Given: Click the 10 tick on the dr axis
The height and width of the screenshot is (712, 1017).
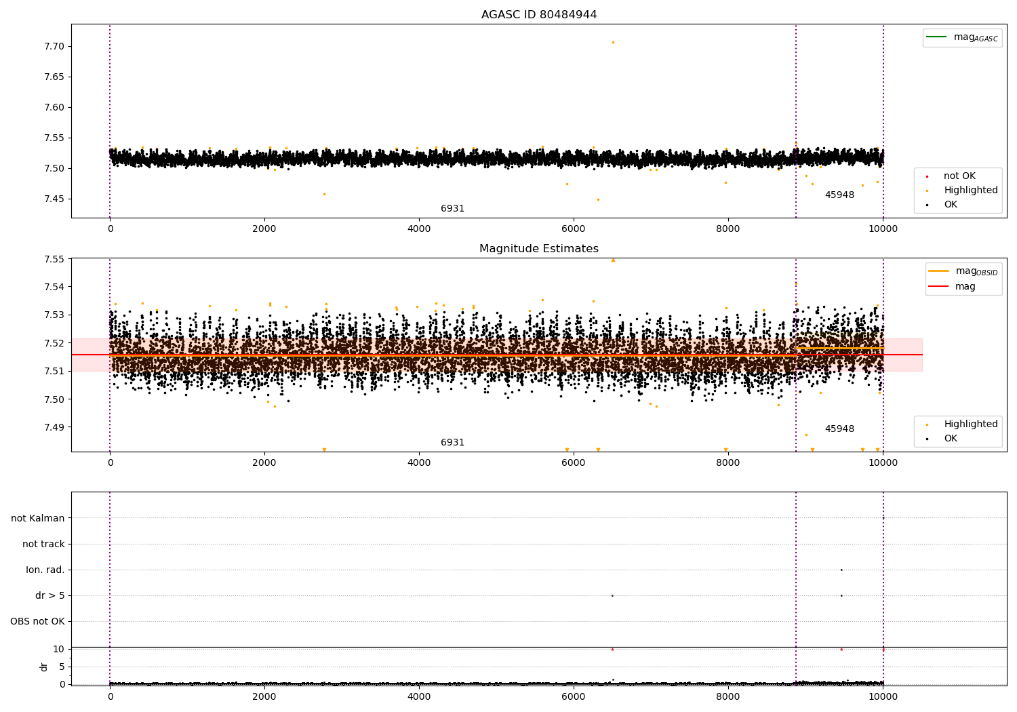Looking at the screenshot, I should (59, 650).
